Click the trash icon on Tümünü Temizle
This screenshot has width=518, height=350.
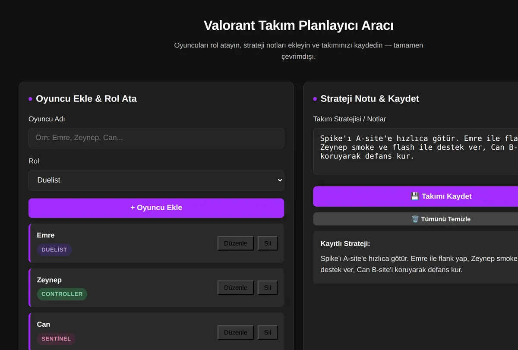[x=415, y=219]
